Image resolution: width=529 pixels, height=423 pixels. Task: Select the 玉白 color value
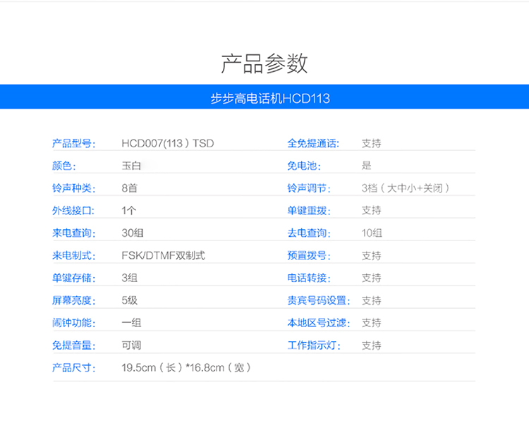(x=131, y=166)
